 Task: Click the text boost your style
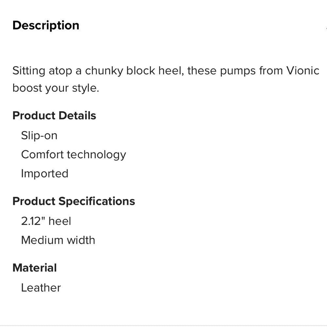coord(56,88)
